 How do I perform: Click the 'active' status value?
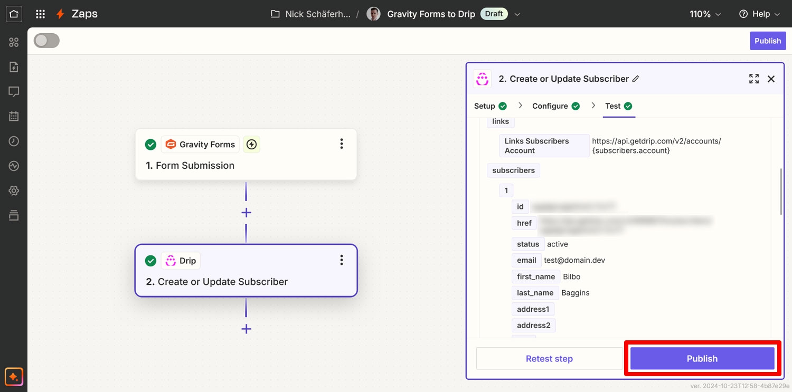point(558,244)
